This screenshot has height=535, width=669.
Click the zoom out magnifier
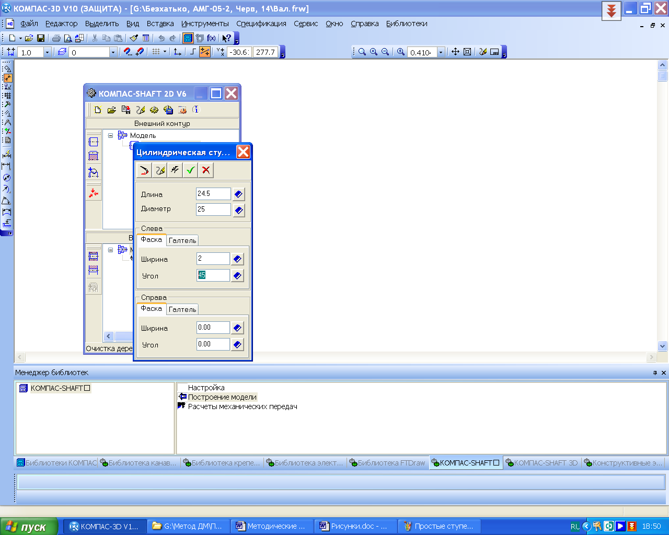385,52
